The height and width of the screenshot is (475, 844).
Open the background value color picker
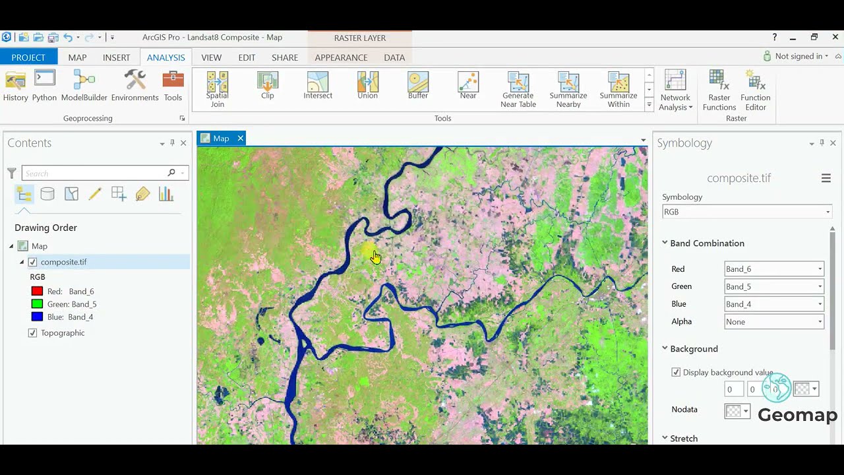[806, 389]
